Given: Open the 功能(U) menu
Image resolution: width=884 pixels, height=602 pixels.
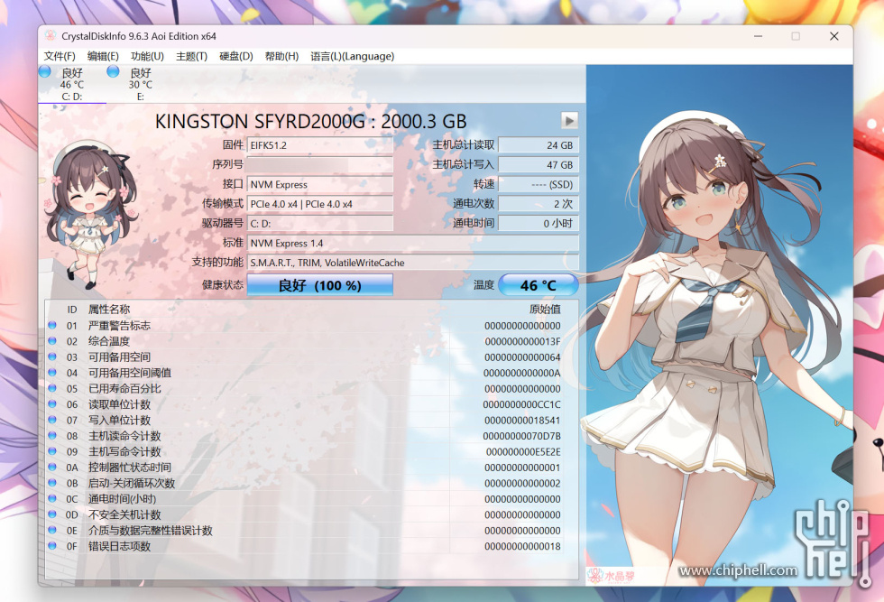Looking at the screenshot, I should tap(147, 57).
